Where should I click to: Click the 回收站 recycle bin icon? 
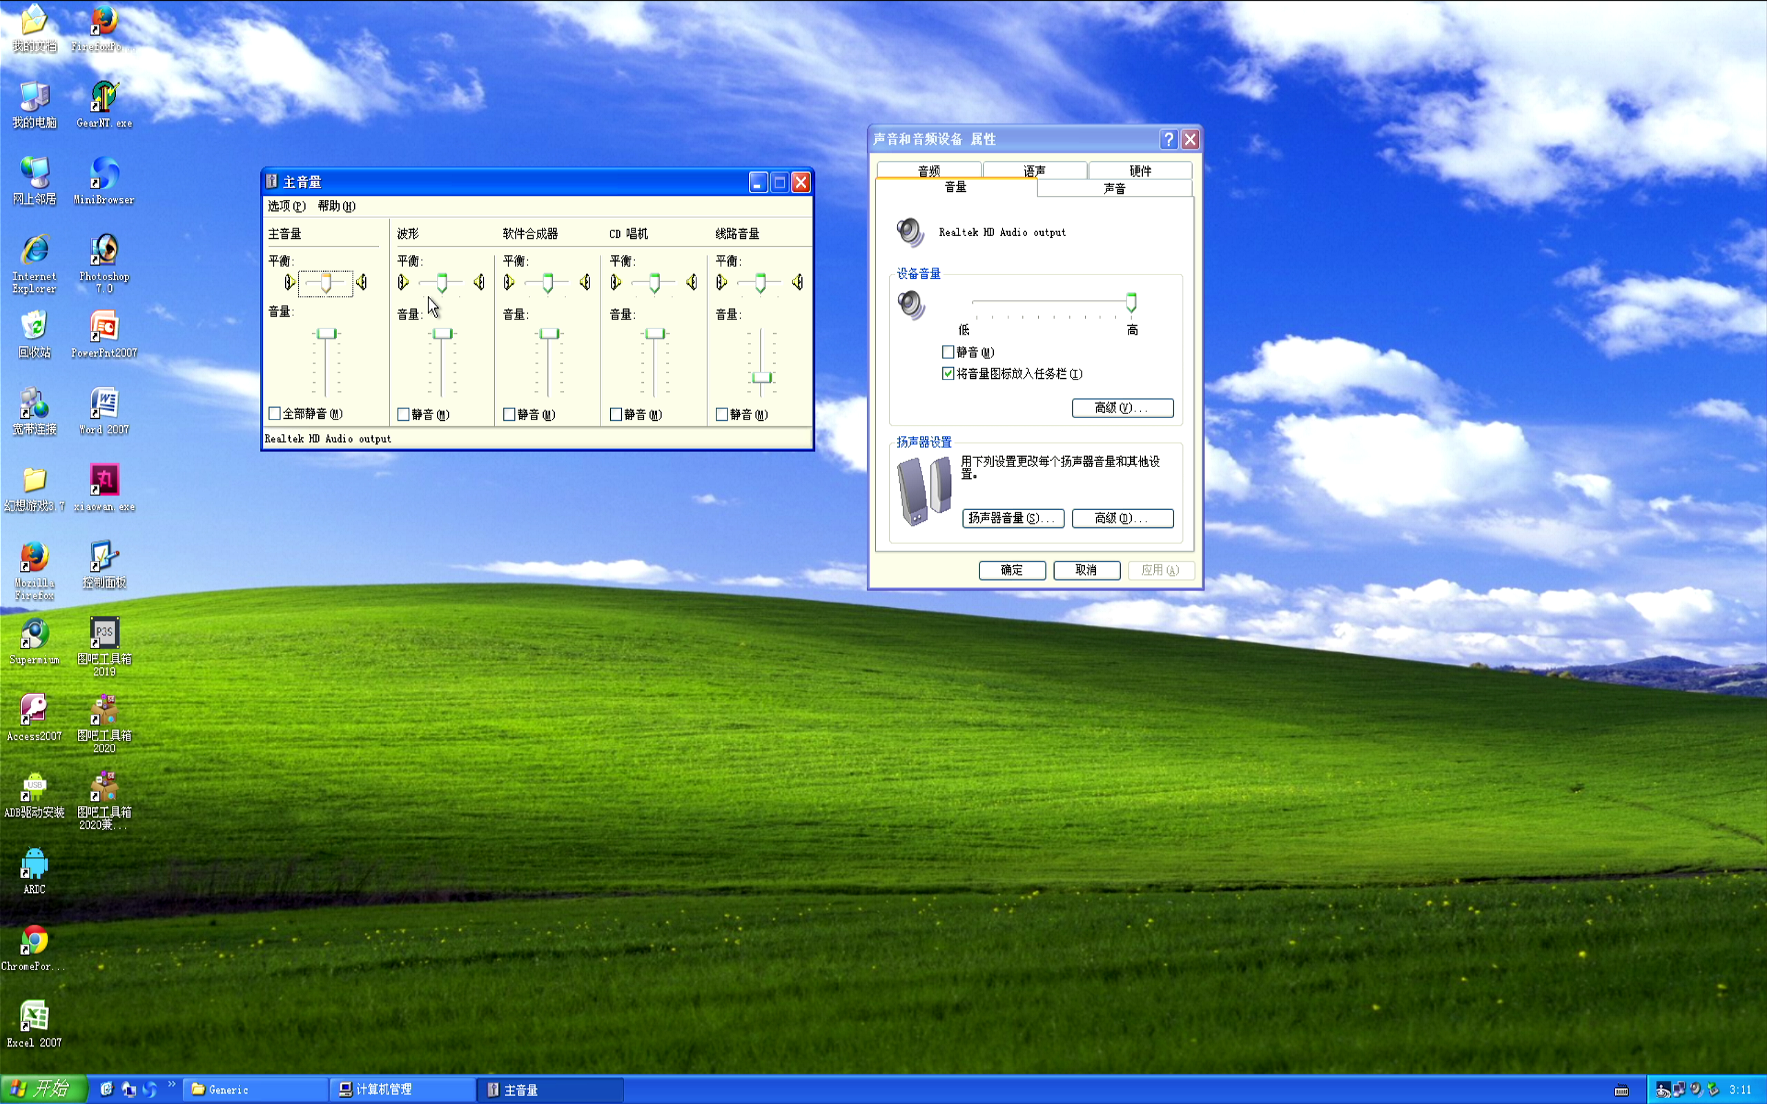tap(34, 334)
